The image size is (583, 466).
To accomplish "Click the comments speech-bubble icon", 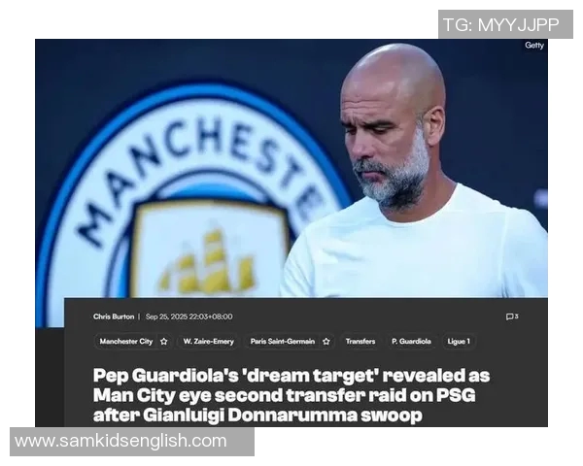I will (509, 316).
